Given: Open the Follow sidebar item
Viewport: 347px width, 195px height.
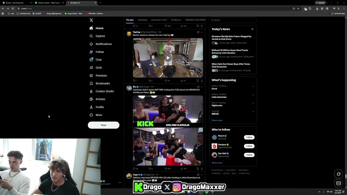Looking at the screenshot, I should pyautogui.click(x=97, y=52).
